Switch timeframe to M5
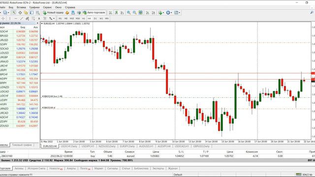 coord(65,19)
